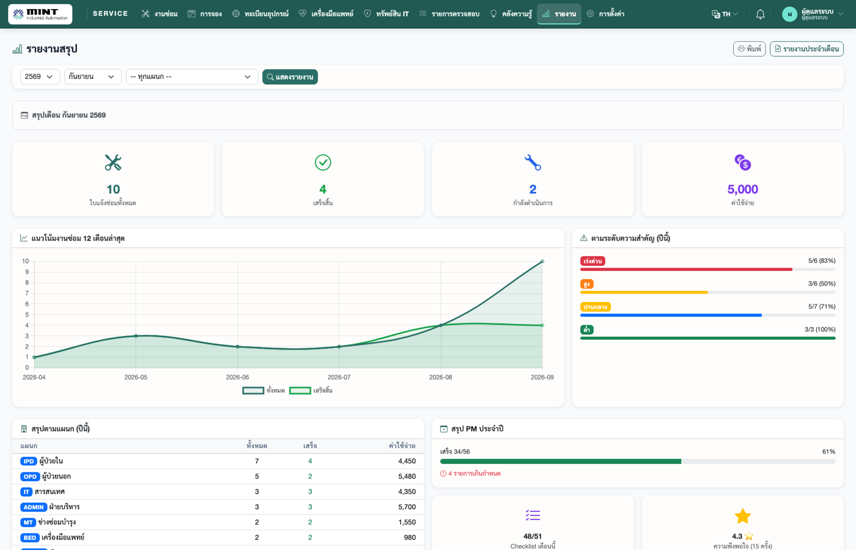Click the calendar-check icon beside สรุป PM ประจำปี

444,429
